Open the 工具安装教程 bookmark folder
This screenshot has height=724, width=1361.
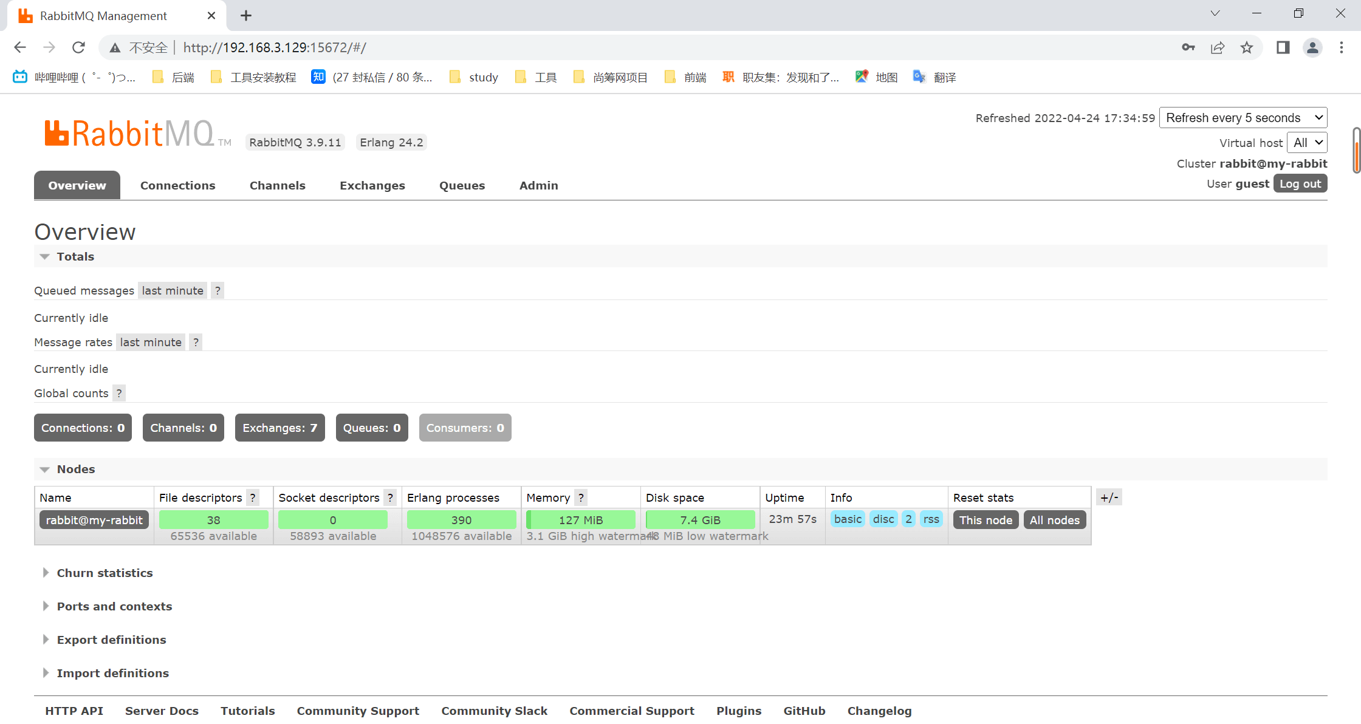(x=253, y=77)
